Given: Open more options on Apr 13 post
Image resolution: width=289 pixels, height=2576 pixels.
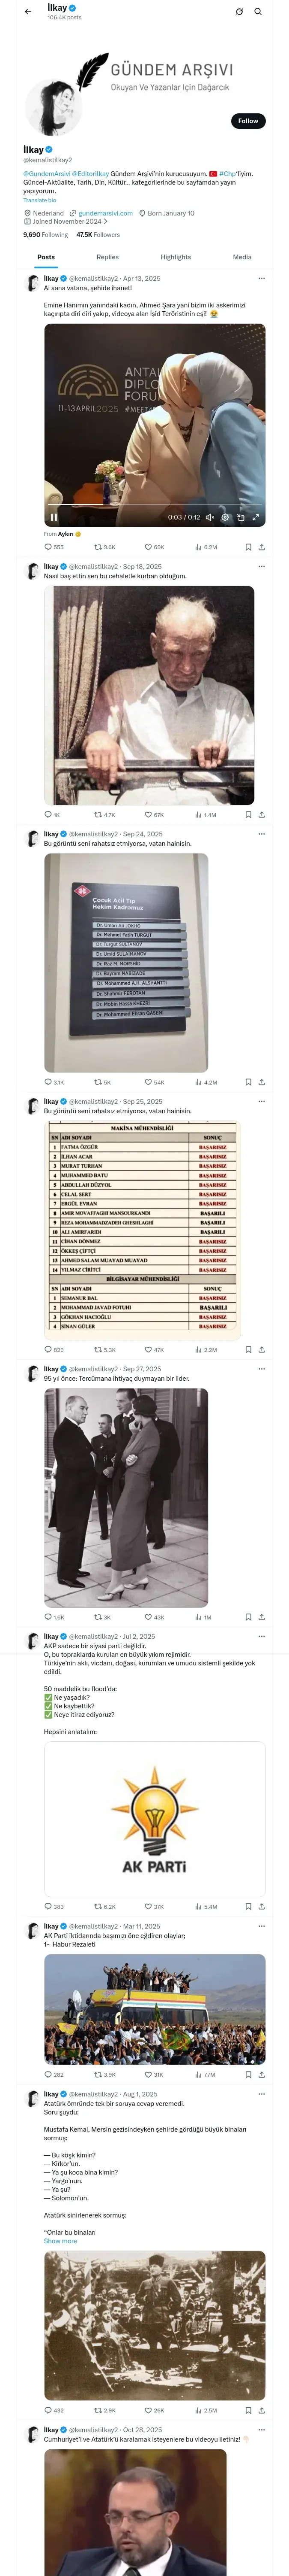Looking at the screenshot, I should tap(261, 279).
